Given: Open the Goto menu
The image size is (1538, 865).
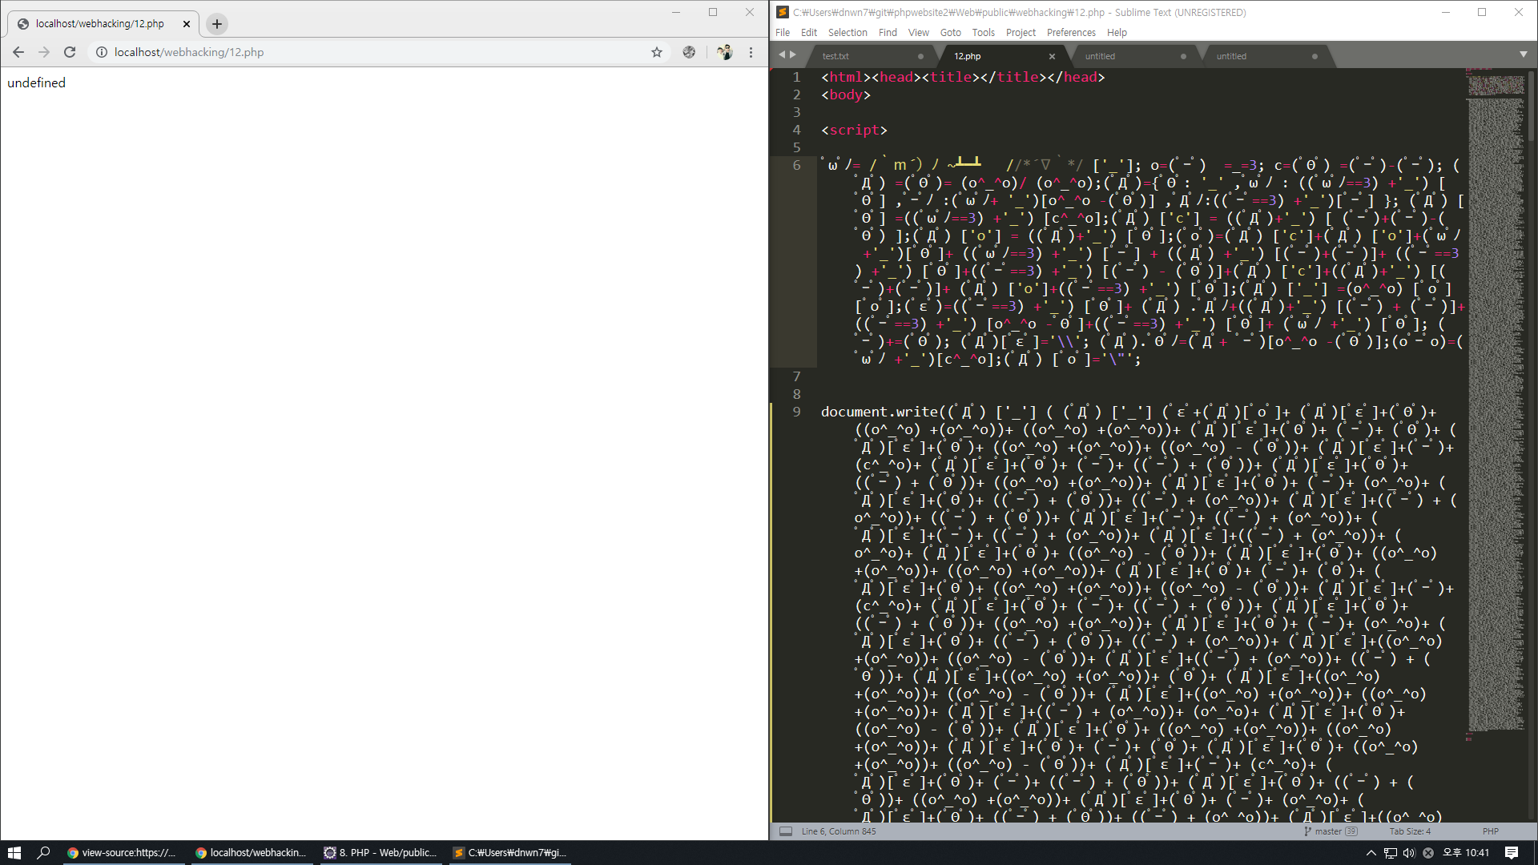Looking at the screenshot, I should pyautogui.click(x=950, y=33).
